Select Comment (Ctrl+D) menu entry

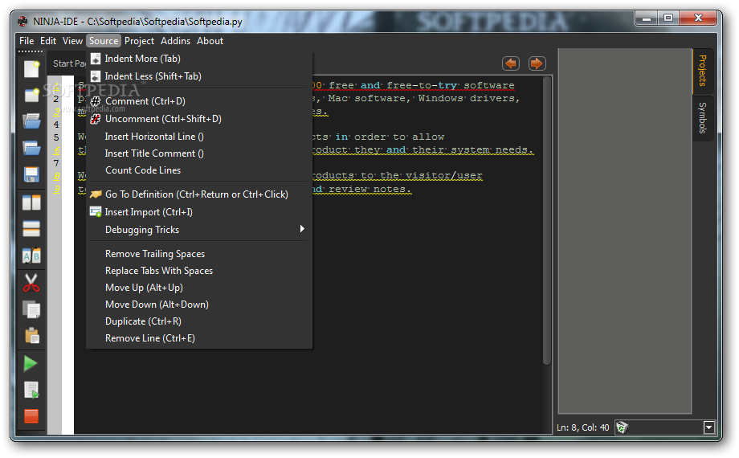click(199, 101)
